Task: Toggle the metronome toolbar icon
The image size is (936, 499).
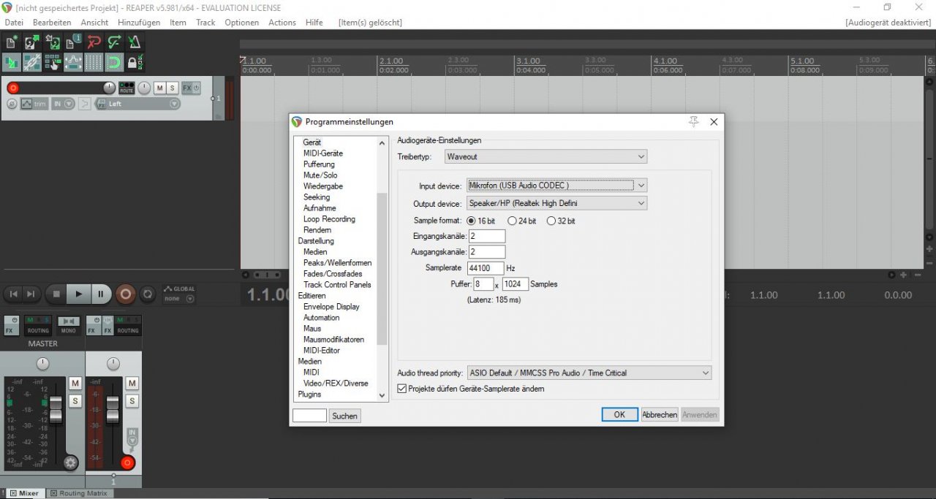Action: point(135,42)
